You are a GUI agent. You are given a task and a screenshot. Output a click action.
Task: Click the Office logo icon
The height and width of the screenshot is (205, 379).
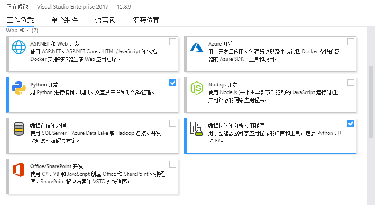tap(19, 170)
